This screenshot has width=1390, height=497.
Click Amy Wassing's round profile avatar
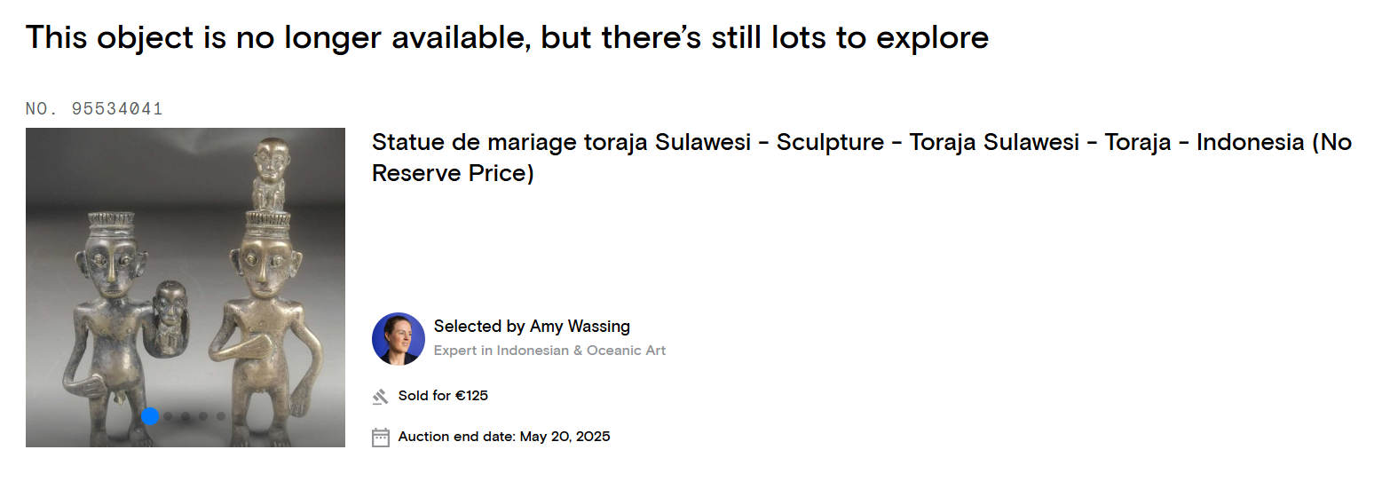(399, 339)
